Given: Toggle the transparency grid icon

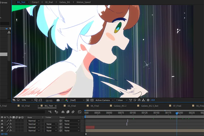Looking at the screenshot, I should [x=92, y=100].
